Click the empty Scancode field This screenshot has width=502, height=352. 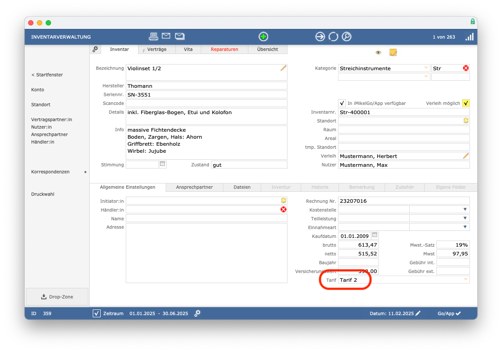[207, 103]
